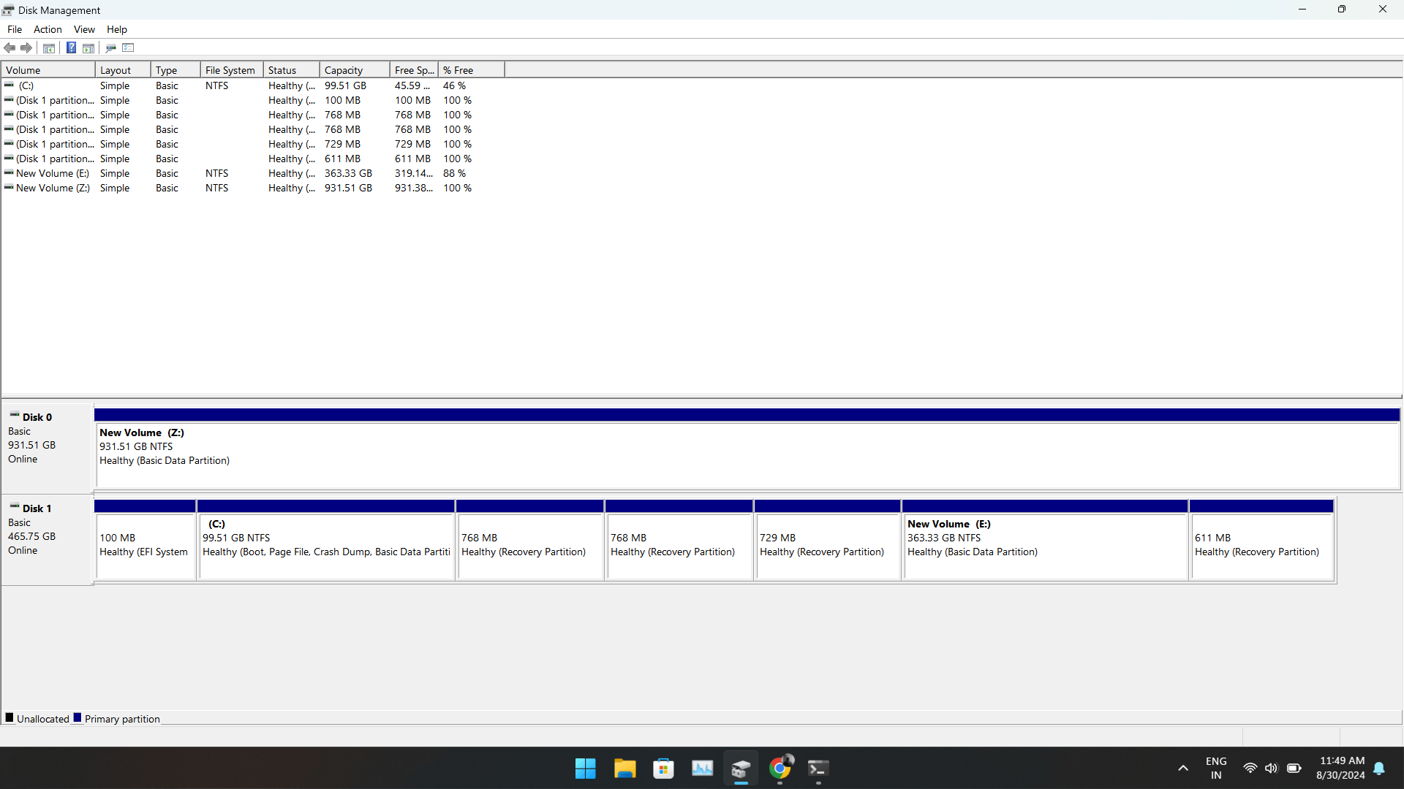Open the View menu
1404x789 pixels.
[83, 29]
